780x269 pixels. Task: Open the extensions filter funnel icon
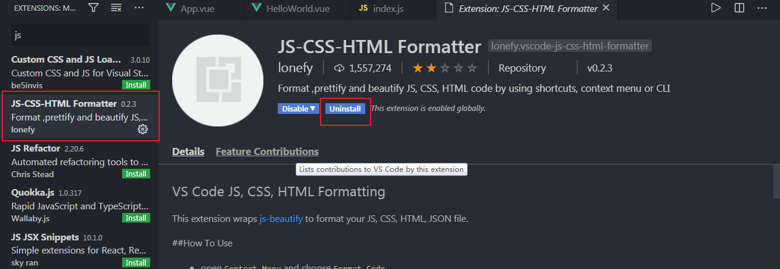94,8
